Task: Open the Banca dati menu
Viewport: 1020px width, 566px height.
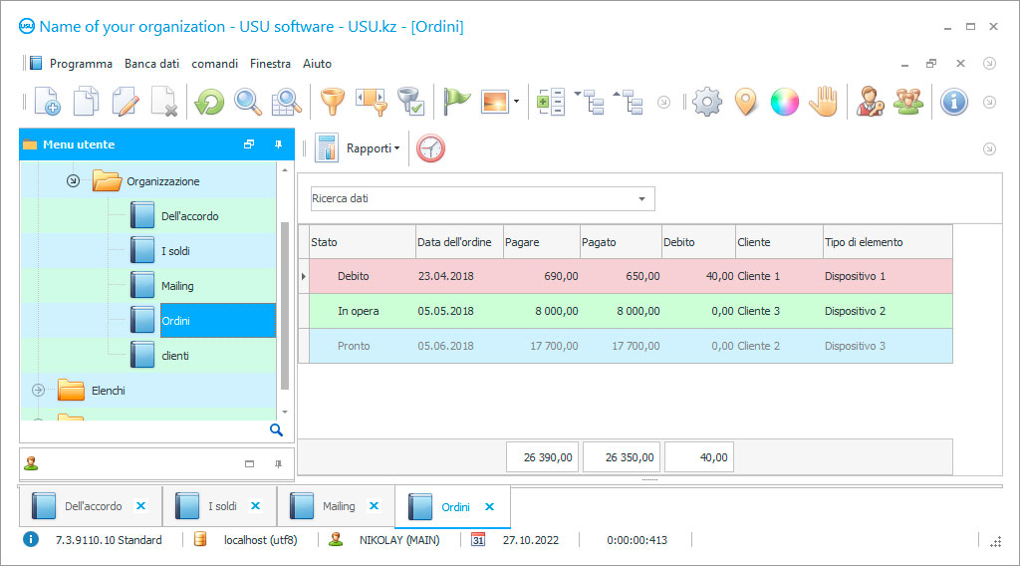Action: pyautogui.click(x=151, y=64)
